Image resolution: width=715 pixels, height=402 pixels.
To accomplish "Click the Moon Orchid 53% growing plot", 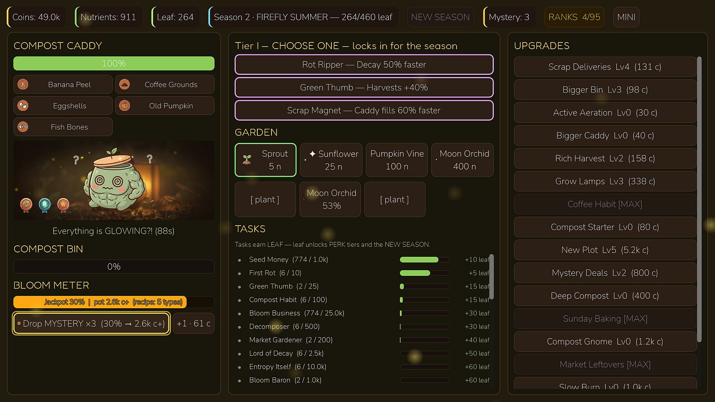I will pos(330,200).
